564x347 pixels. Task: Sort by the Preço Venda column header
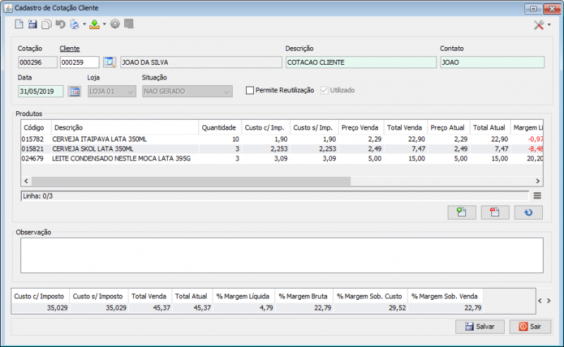pyautogui.click(x=361, y=127)
